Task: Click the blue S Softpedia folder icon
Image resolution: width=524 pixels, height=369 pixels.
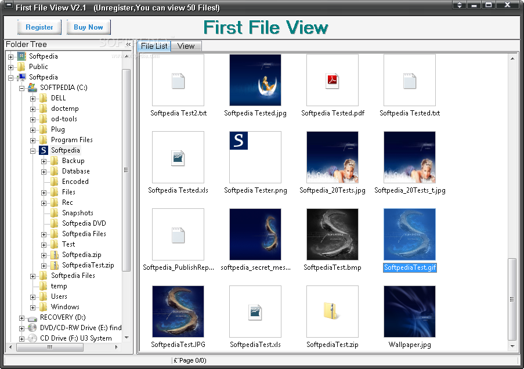Action: pos(44,150)
